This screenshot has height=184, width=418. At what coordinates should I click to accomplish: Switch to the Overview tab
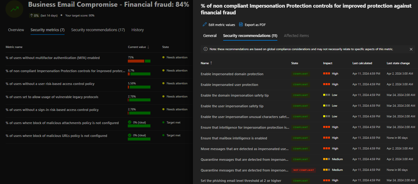point(16,30)
